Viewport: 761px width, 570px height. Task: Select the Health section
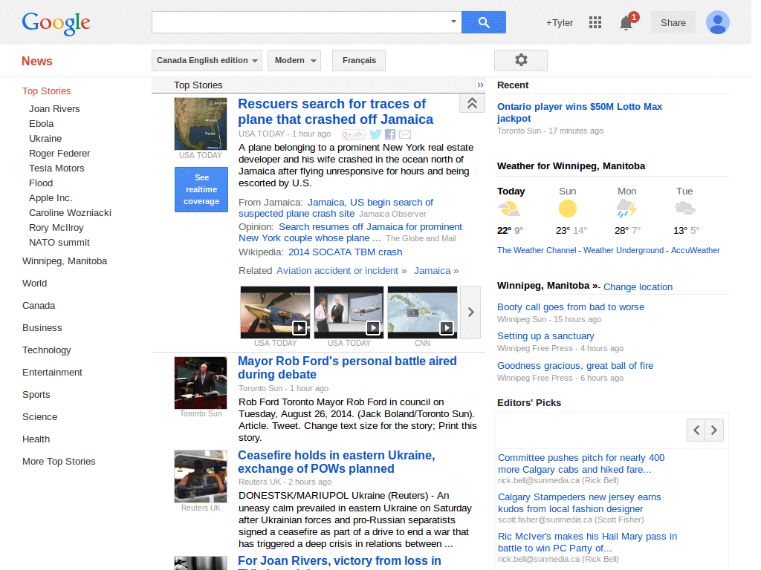pos(36,439)
